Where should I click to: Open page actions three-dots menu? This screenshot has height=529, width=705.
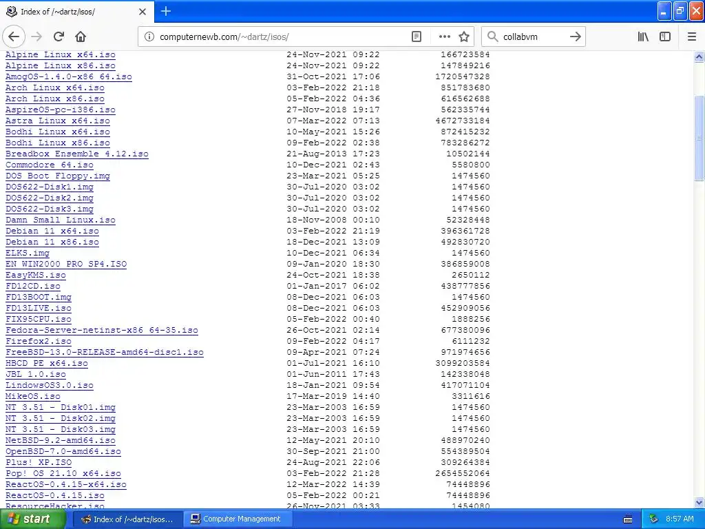(x=444, y=37)
